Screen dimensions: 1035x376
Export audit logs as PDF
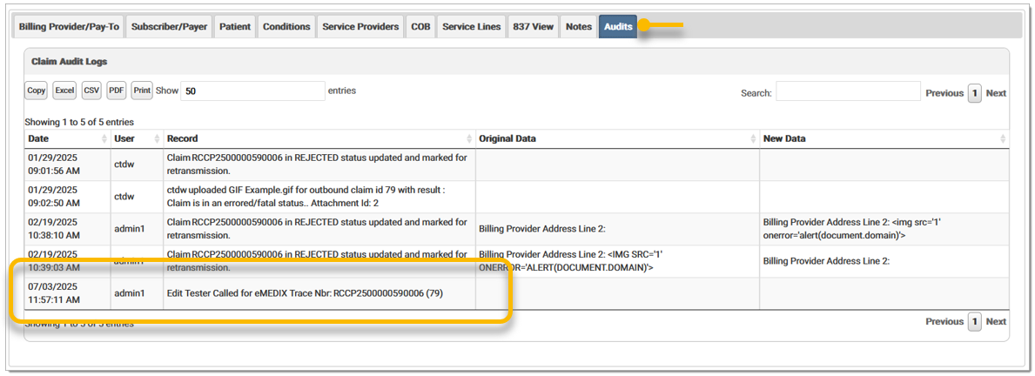coord(117,91)
